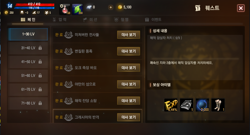Tap the plus icon beside gold
Image resolution: width=250 pixels, height=135 pixels.
tap(111, 7)
